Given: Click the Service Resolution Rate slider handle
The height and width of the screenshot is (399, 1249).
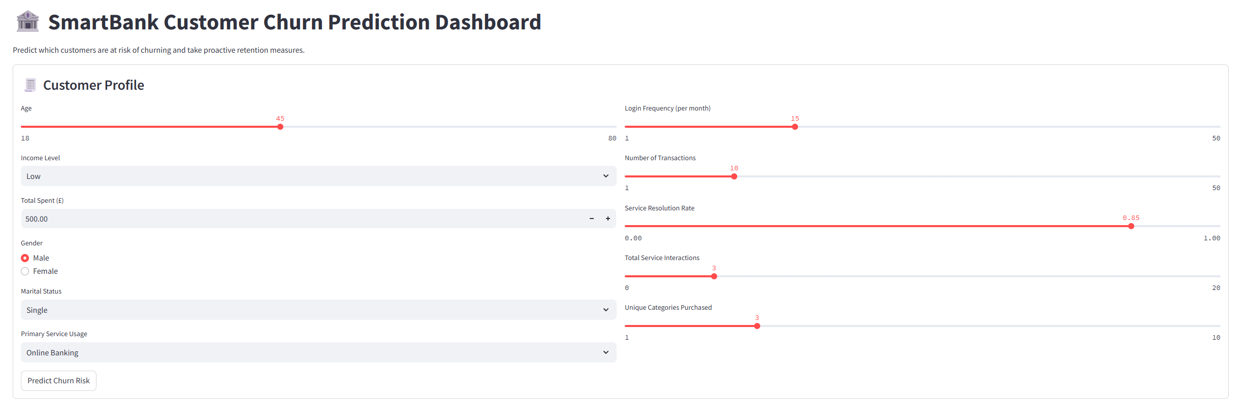Looking at the screenshot, I should coord(1131,226).
